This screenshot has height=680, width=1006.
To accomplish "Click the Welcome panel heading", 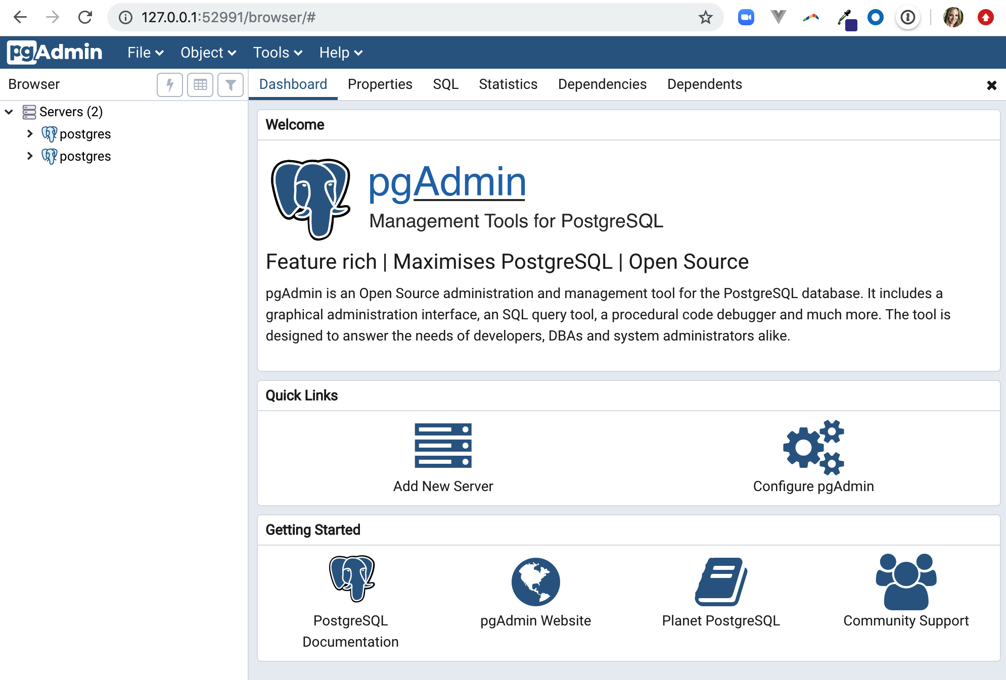I will [295, 125].
